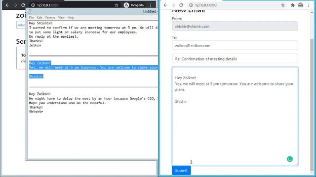Open Notepad View menu

coord(61,18)
